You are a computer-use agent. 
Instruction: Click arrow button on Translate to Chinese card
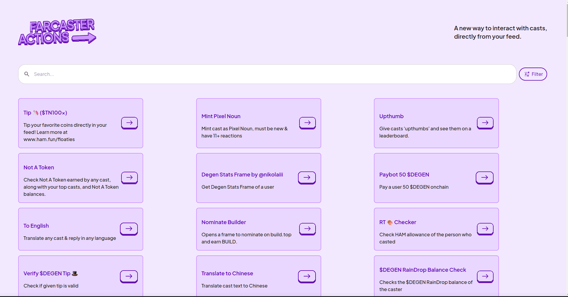point(307,277)
